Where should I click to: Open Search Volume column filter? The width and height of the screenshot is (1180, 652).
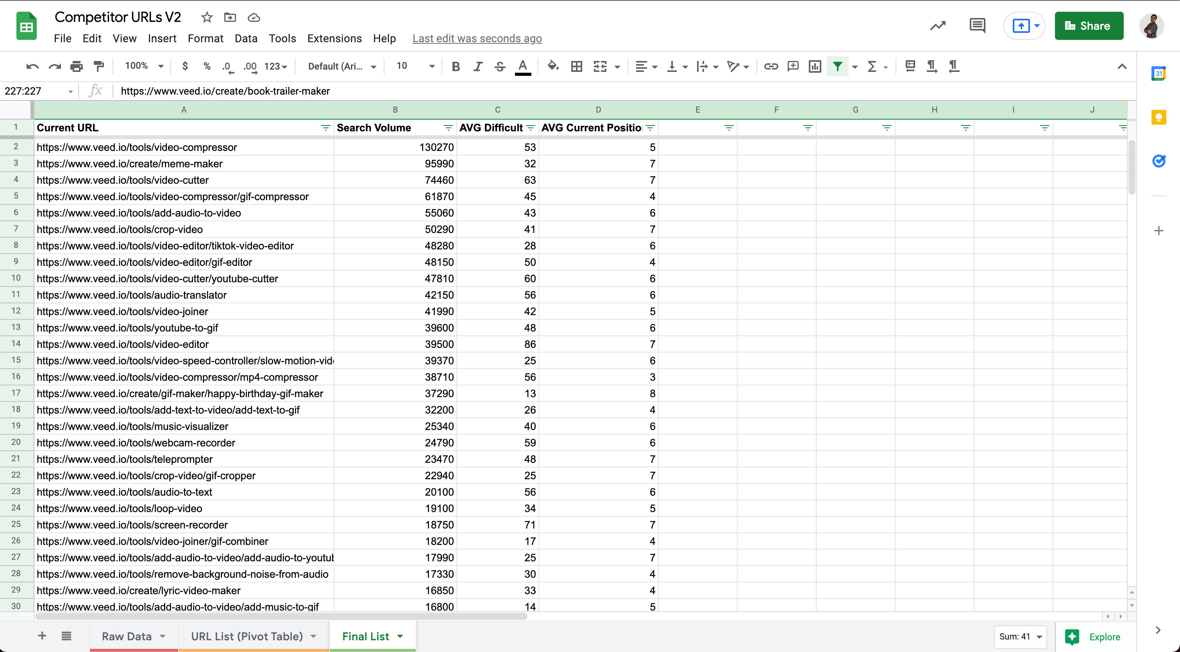click(x=449, y=128)
